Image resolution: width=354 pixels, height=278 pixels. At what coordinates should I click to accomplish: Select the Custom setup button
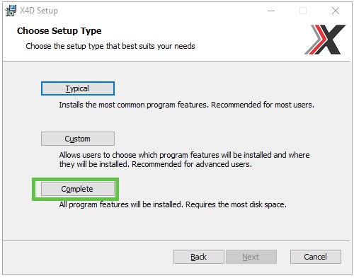[x=78, y=139]
